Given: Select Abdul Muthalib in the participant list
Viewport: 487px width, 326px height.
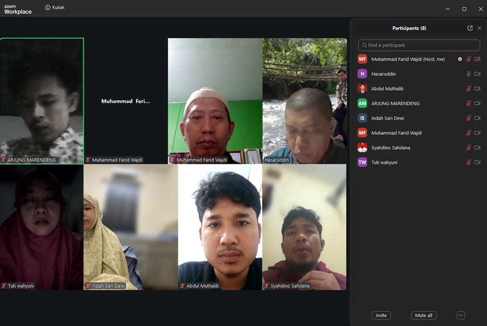Looking at the screenshot, I should [419, 88].
